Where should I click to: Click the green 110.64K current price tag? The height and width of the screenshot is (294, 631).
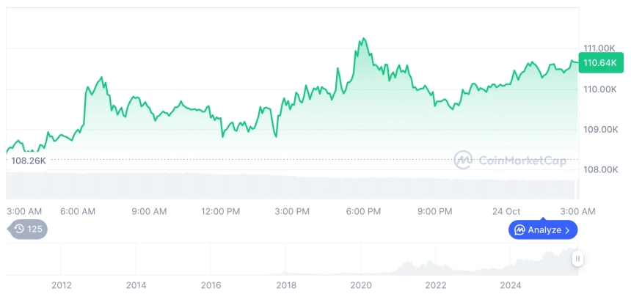[598, 63]
